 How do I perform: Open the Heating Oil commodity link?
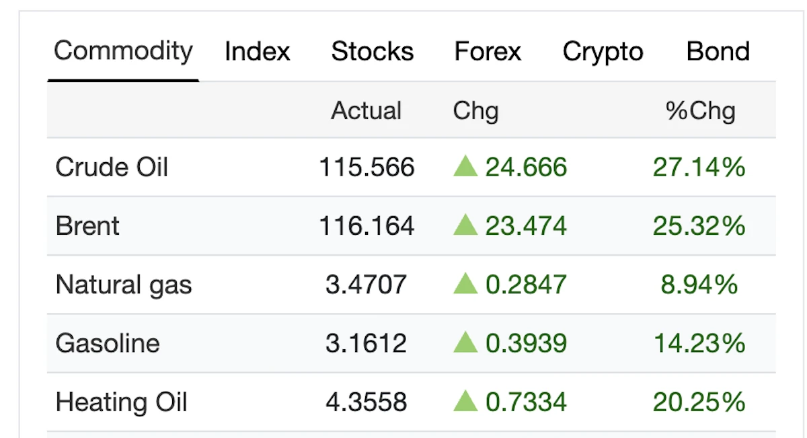pos(122,402)
